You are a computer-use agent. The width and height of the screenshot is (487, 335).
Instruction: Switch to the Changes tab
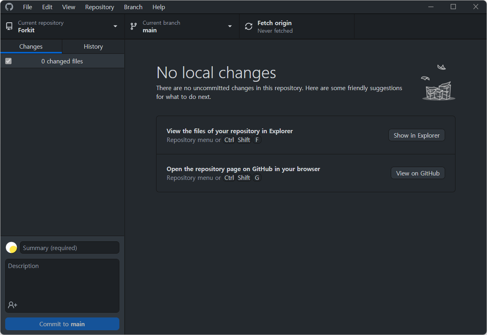click(x=31, y=47)
